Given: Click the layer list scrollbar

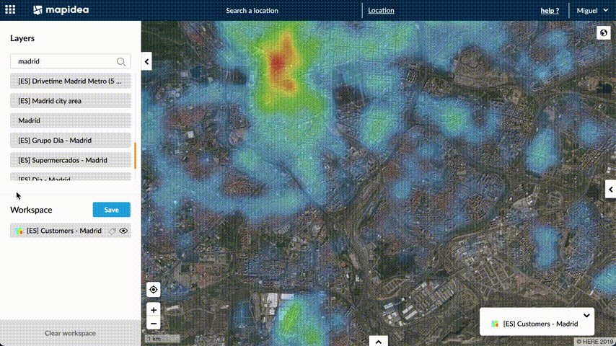Looking at the screenshot, I should (x=135, y=156).
